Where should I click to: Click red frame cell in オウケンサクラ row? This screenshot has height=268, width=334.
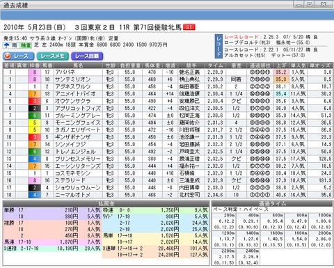coord(35,101)
